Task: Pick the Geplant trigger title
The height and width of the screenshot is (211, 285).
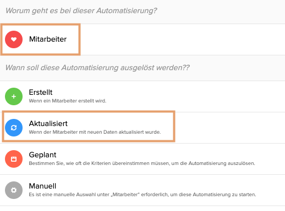Action: [42, 155]
